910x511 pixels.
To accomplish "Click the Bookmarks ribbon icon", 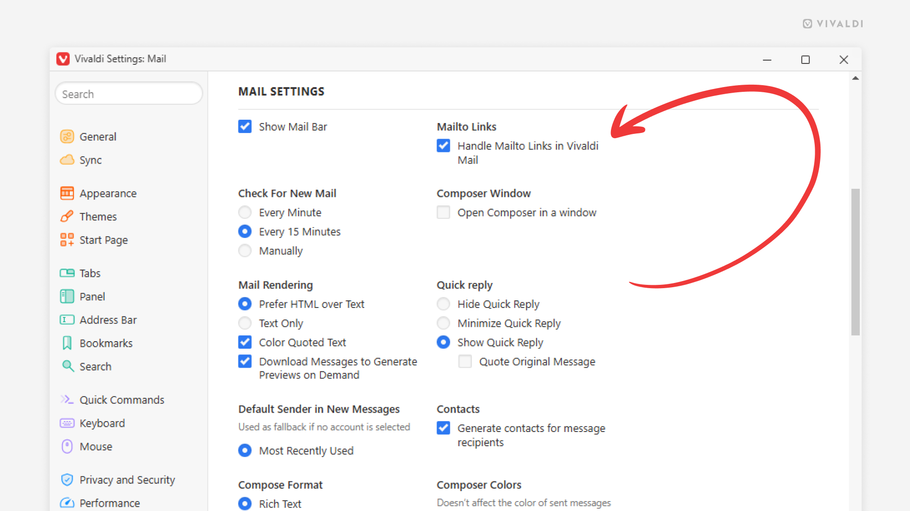I will coord(67,343).
